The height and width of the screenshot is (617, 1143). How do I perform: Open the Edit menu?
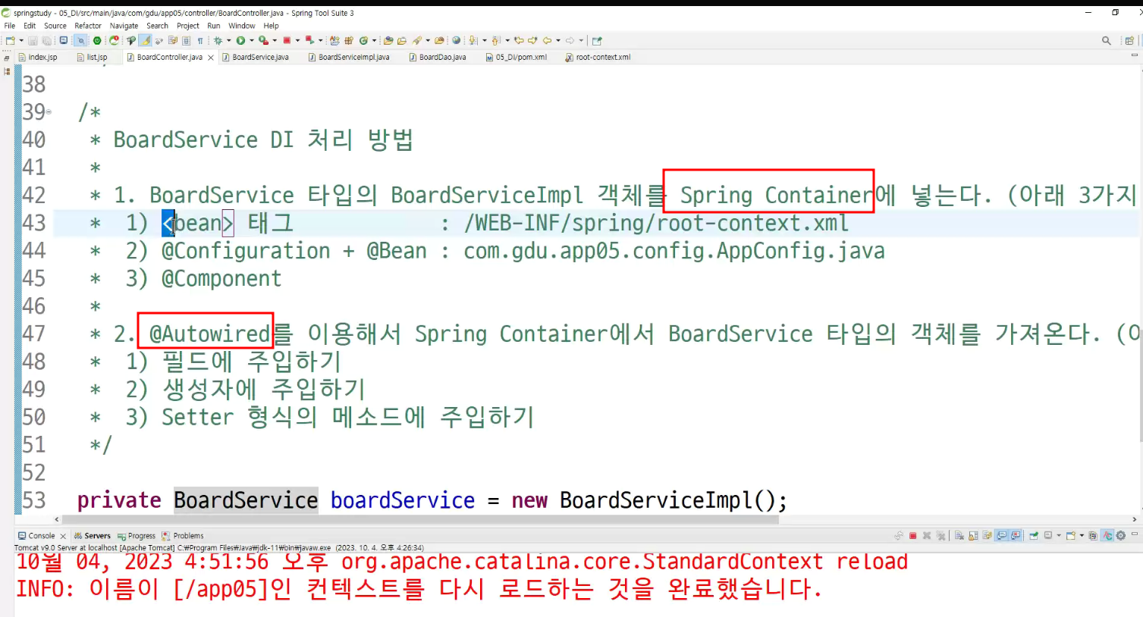[30, 26]
